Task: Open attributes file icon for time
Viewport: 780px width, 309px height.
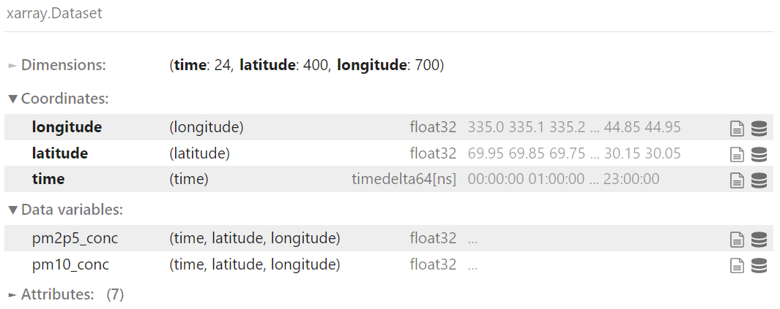Action: [x=737, y=180]
